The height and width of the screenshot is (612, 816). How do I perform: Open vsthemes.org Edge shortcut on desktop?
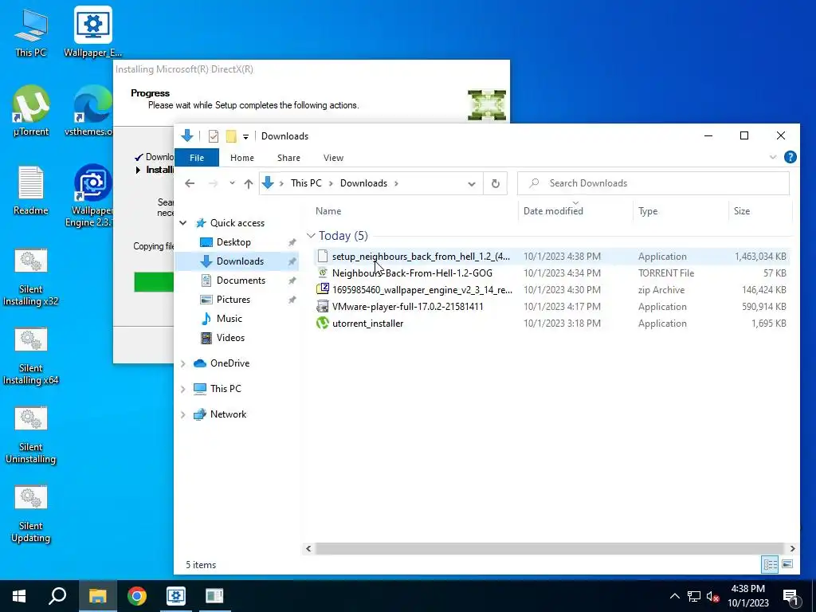click(89, 112)
